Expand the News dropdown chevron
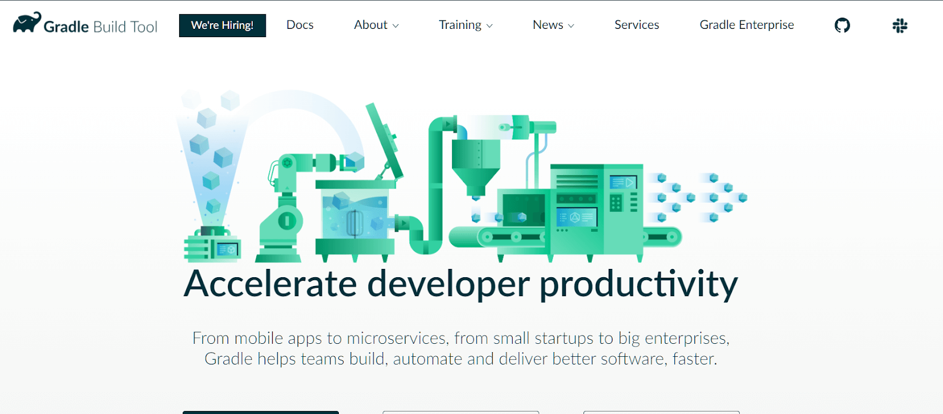This screenshot has width=943, height=414. tap(571, 26)
